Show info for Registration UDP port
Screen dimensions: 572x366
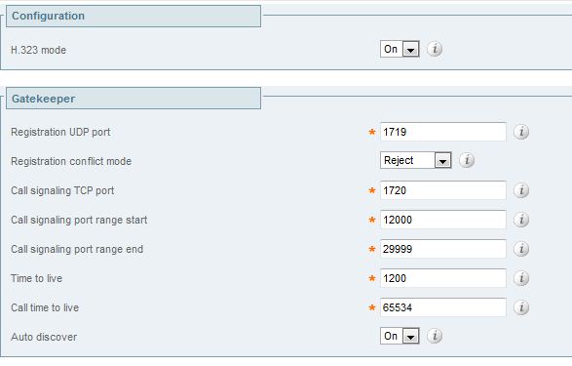(x=521, y=132)
